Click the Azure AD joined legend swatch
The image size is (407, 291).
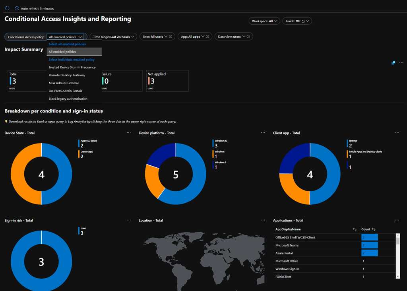pos(79,144)
